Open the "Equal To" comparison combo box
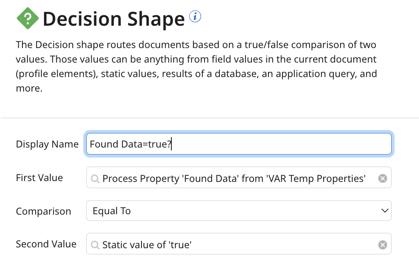The height and width of the screenshot is (271, 419). click(232, 211)
